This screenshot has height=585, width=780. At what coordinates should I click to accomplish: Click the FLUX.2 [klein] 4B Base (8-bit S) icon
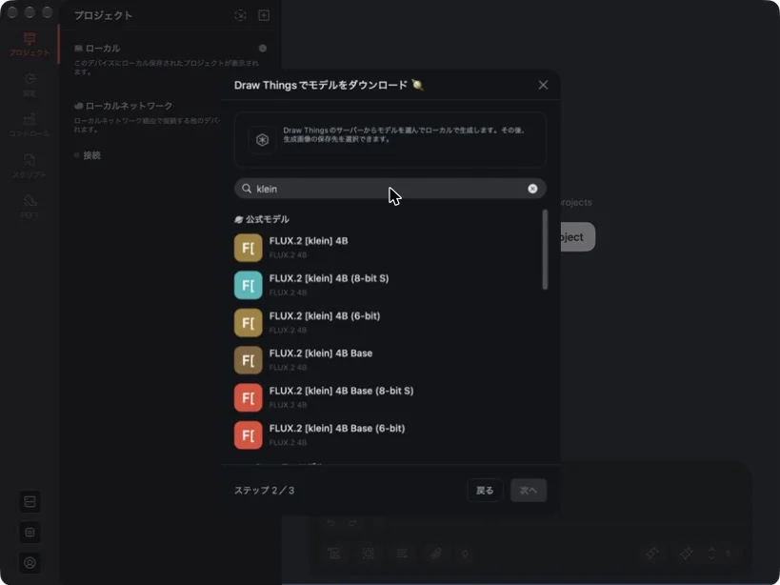coord(249,397)
